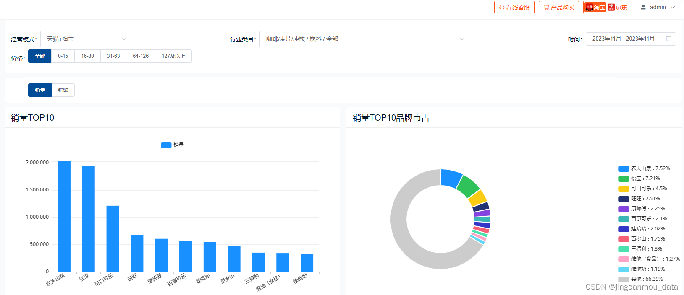Click the 产品购买 button
This screenshot has height=295, width=684.
click(x=559, y=7)
